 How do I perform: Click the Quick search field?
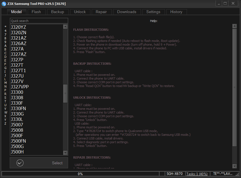click(39, 21)
